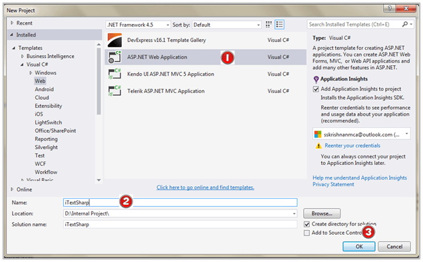Toggle Add Application Insights to project
423x262 pixels.
click(316, 89)
